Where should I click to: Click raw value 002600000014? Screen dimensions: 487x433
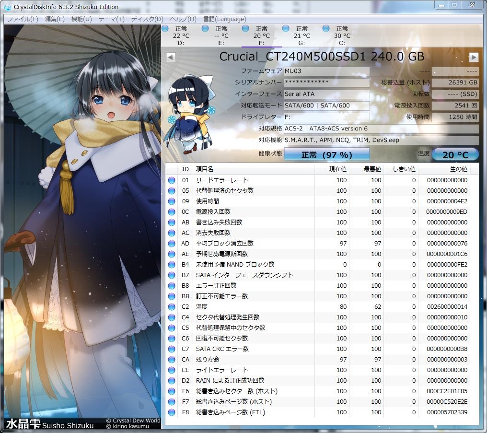[447, 307]
